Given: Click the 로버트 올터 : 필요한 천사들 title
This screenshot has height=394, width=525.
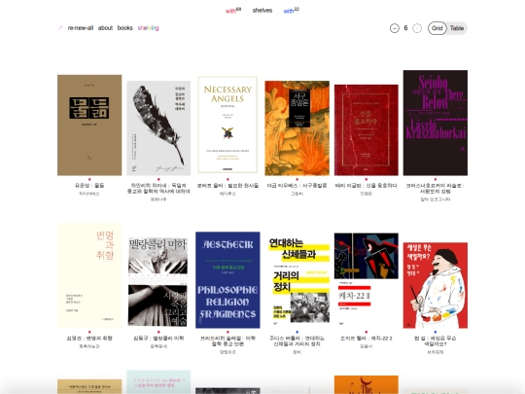Looking at the screenshot, I should pos(227,185).
